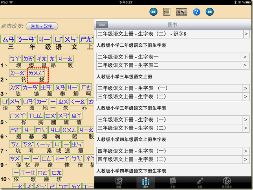Tap the ㄈㄤ zhuyin box for 坊
253x190 pixels.
tap(56, 173)
